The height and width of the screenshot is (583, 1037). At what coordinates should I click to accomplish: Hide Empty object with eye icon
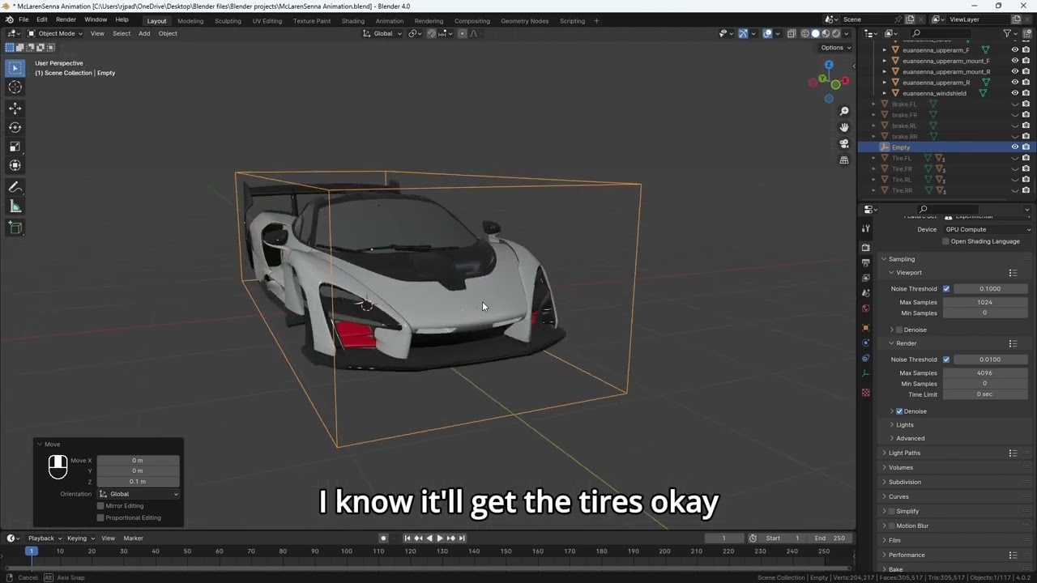pos(1014,147)
